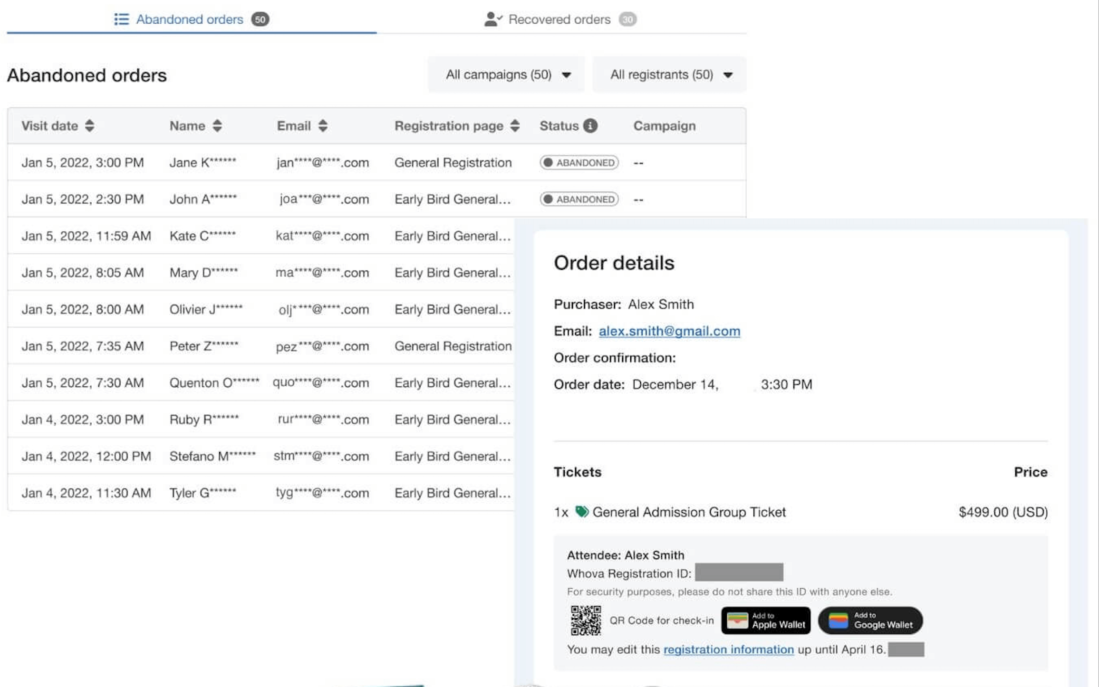The width and height of the screenshot is (1099, 687).
Task: Click the registration information link
Action: click(728, 649)
